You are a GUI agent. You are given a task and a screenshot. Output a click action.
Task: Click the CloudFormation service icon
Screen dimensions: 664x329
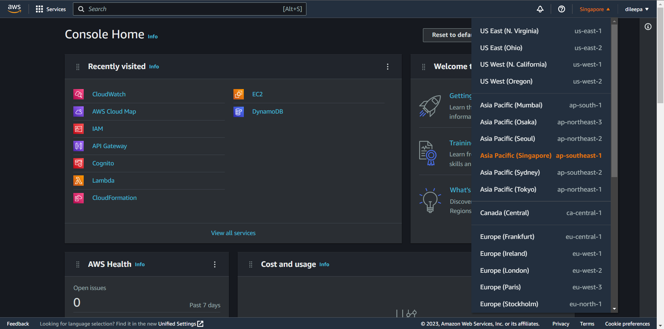(79, 198)
